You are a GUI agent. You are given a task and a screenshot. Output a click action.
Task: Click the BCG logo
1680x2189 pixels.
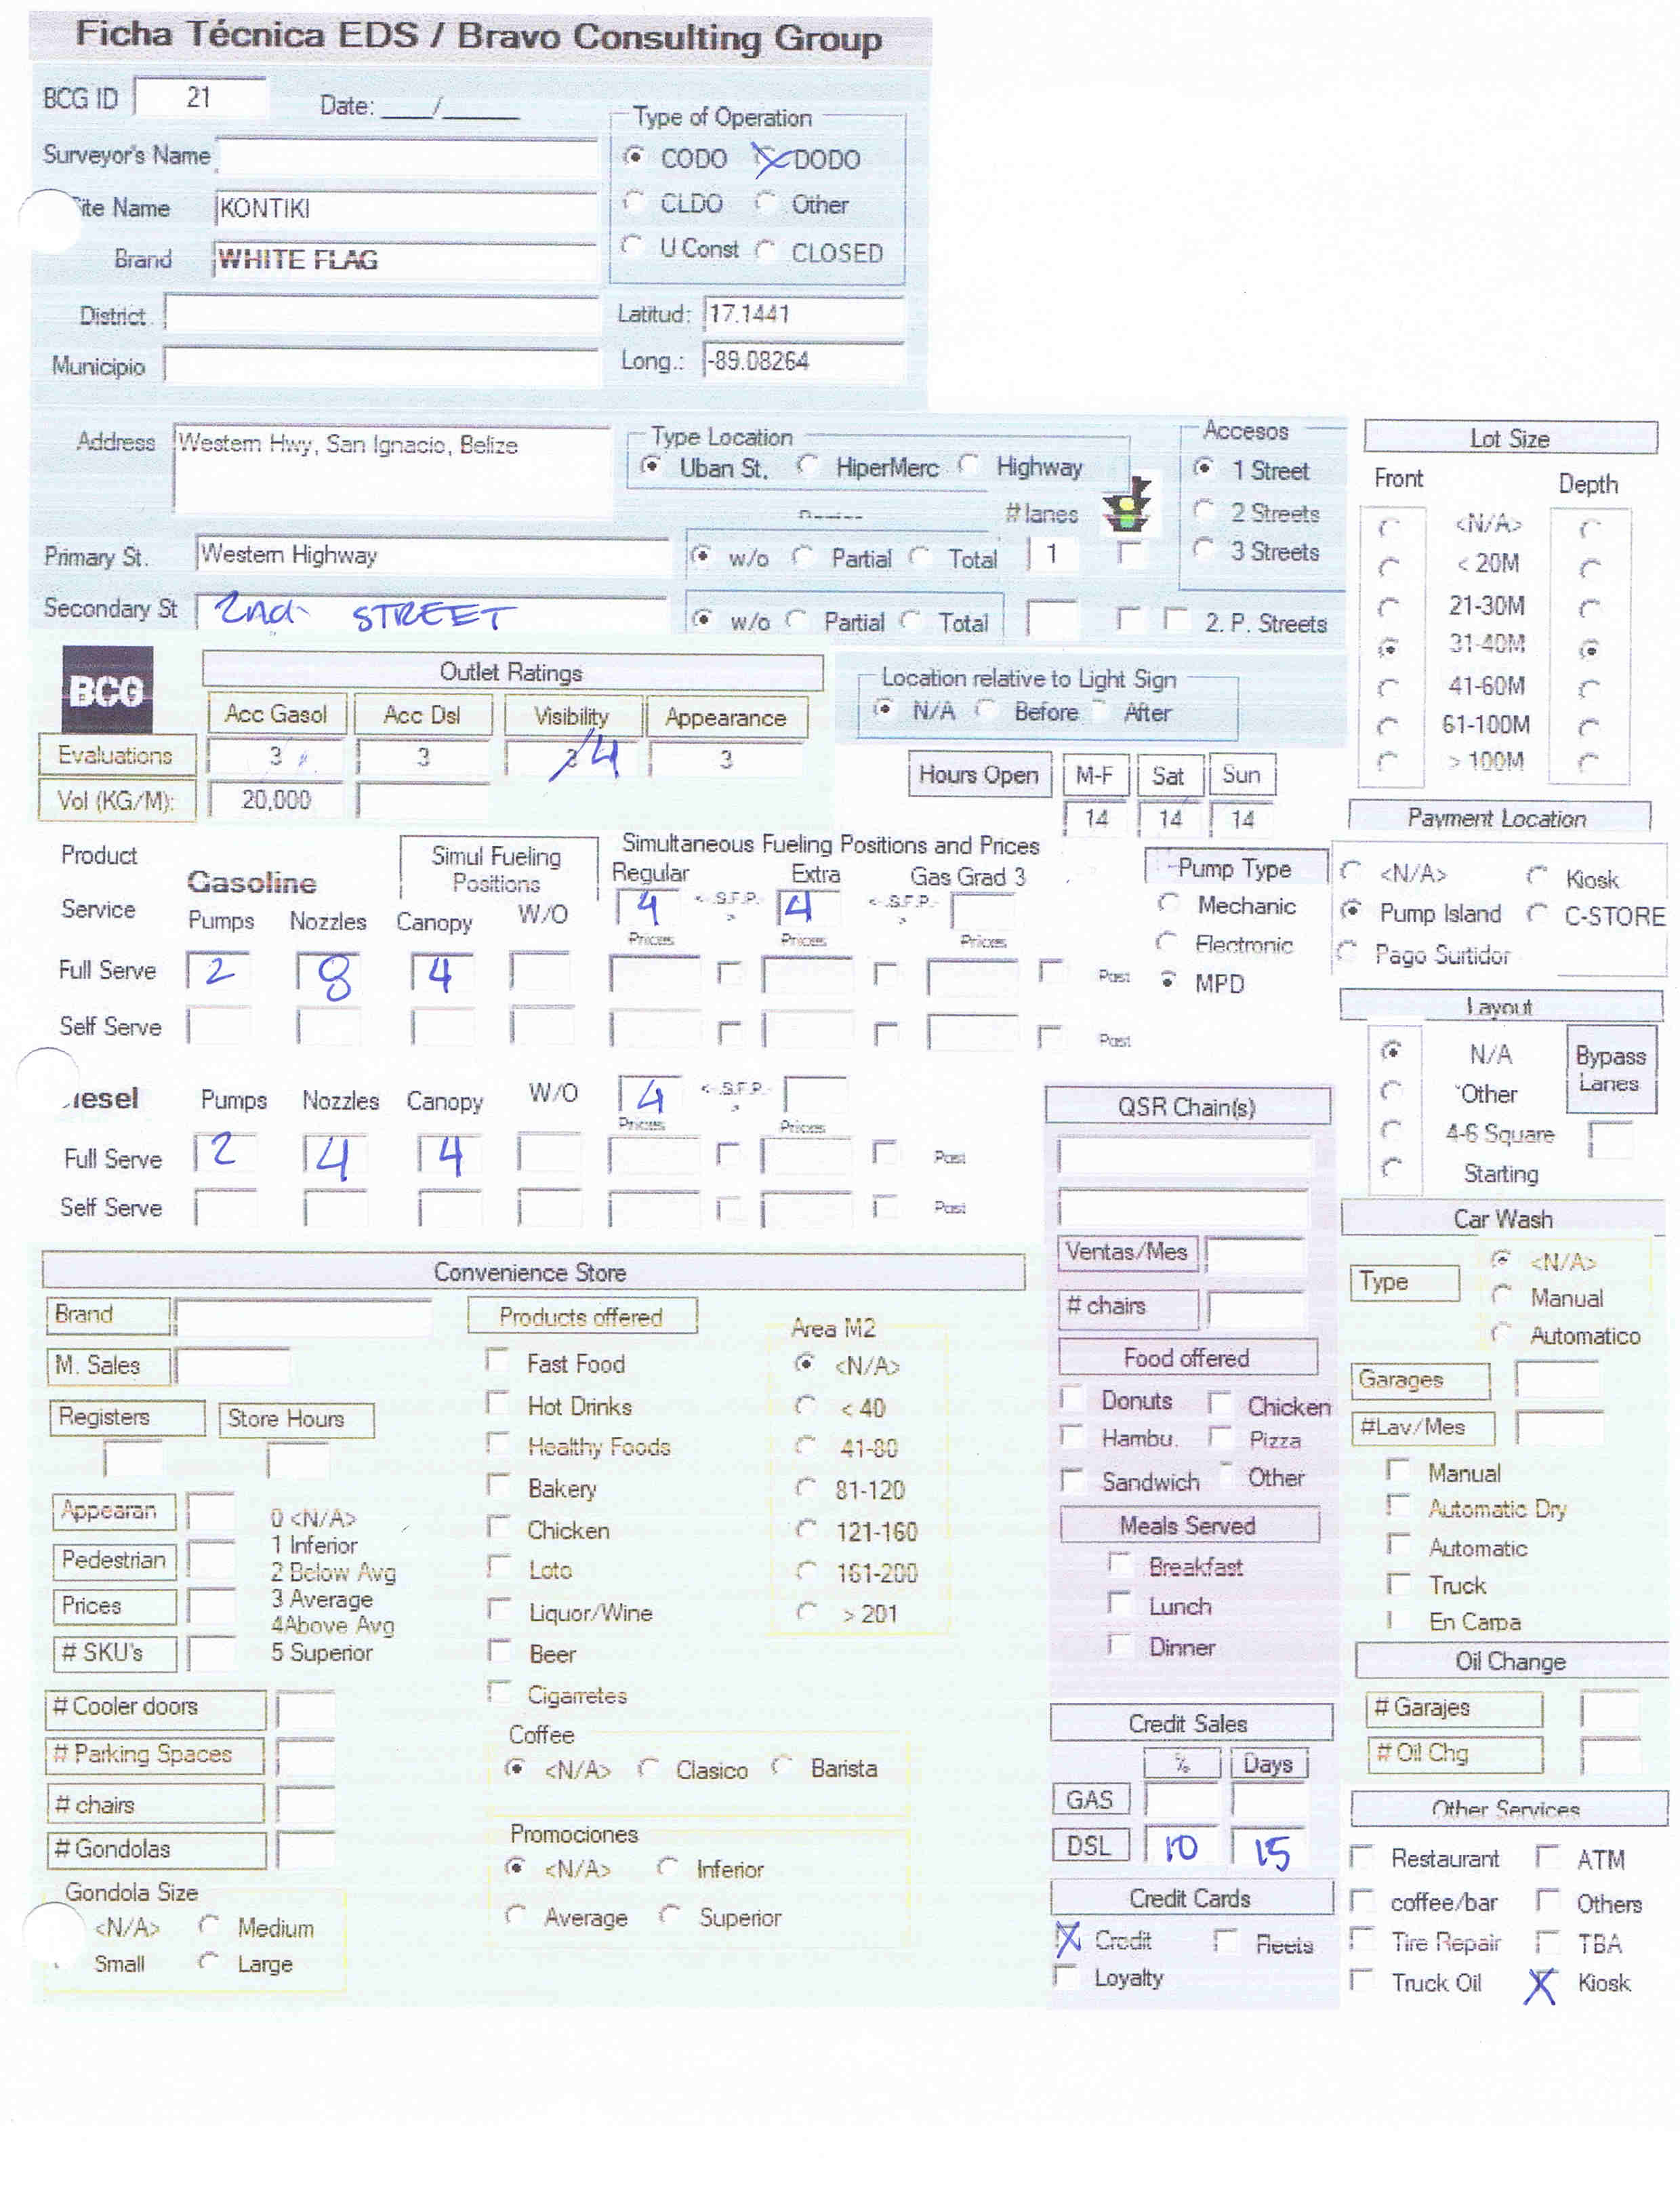(108, 689)
